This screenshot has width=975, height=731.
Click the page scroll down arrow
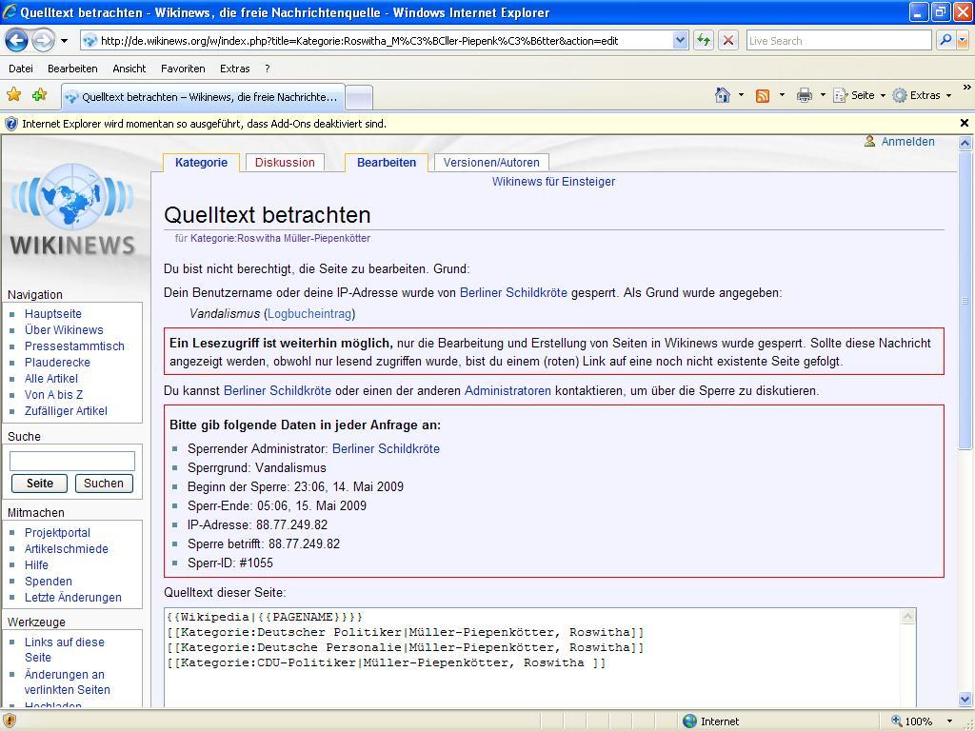[x=965, y=699]
